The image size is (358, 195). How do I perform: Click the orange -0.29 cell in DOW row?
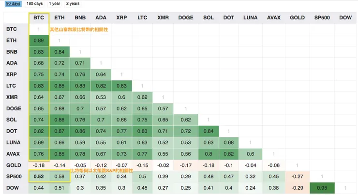pos(297,188)
